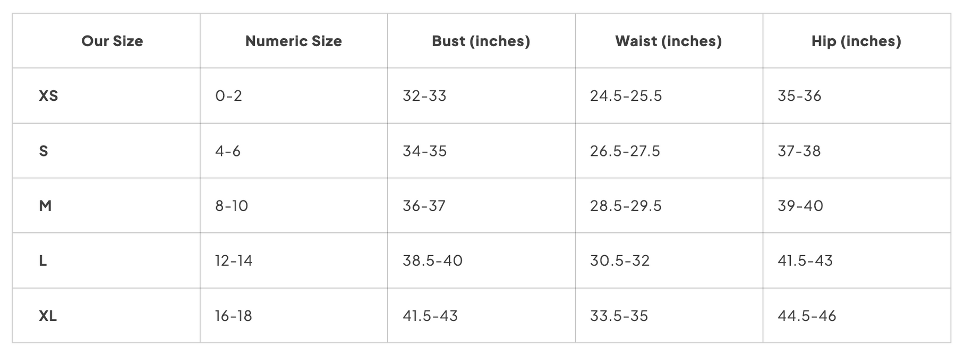
Task: Select the S size row label
Action: (x=44, y=151)
